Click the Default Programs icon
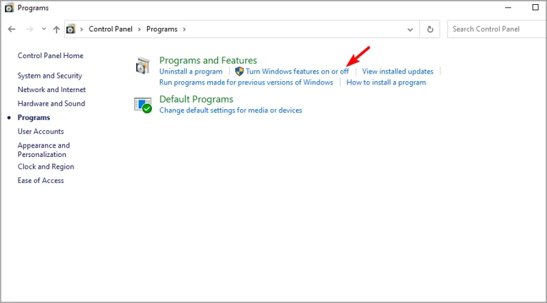 [x=143, y=105]
